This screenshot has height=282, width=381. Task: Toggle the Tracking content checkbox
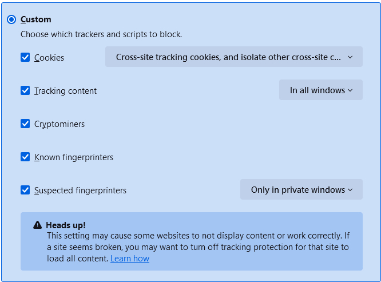point(25,90)
